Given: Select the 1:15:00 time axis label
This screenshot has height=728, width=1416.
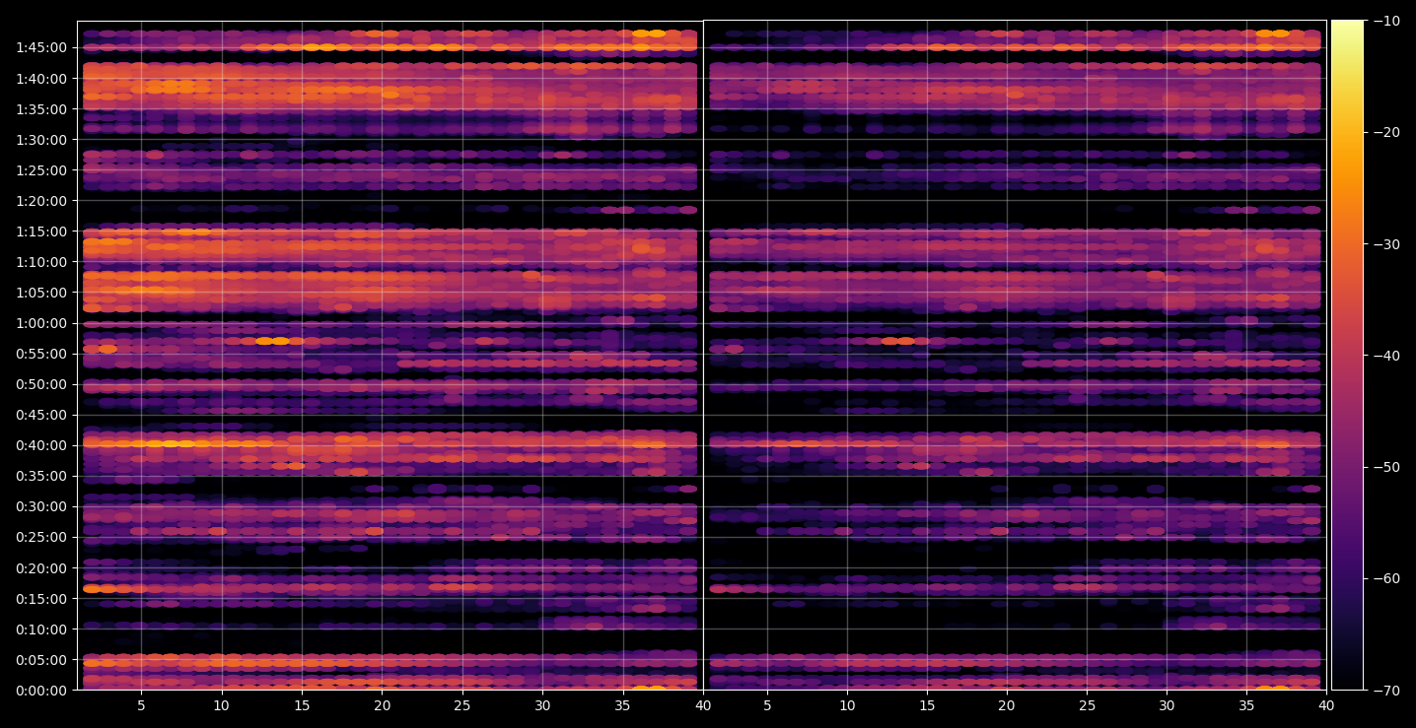Looking at the screenshot, I should tap(41, 232).
